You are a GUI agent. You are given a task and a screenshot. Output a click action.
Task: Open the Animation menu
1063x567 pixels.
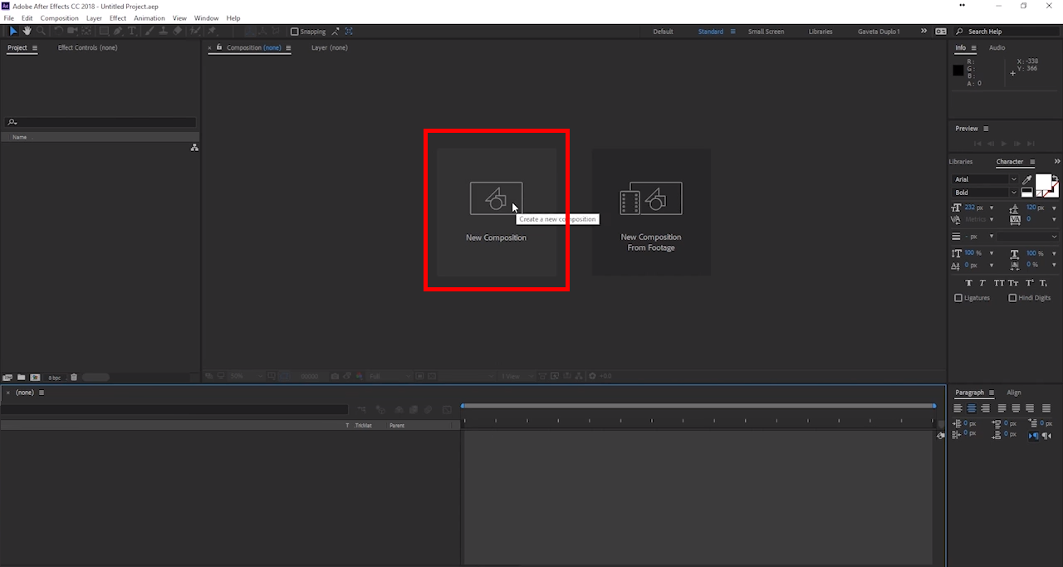coord(149,18)
